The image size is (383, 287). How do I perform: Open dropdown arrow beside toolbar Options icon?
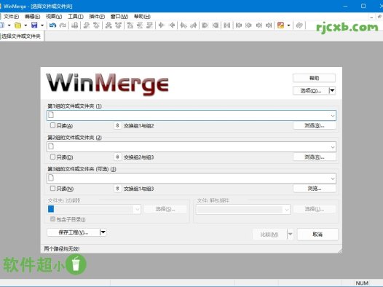[x=288, y=25]
